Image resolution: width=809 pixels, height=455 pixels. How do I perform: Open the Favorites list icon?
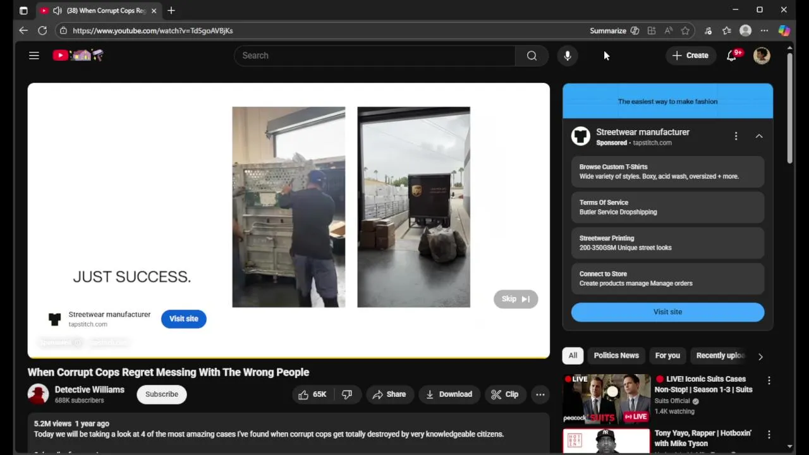point(727,30)
